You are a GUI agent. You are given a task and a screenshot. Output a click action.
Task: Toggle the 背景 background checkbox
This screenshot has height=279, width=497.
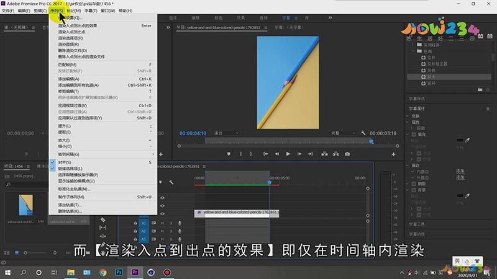(414, 190)
